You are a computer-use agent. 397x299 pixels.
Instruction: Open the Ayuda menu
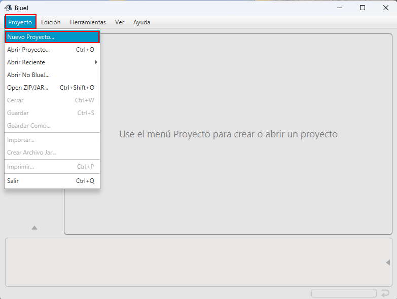[142, 22]
